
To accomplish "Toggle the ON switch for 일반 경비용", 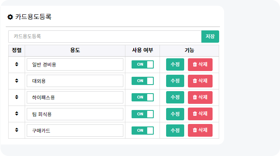I will tap(143, 64).
